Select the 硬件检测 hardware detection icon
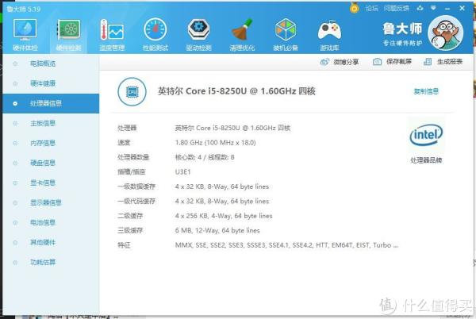 click(68, 34)
